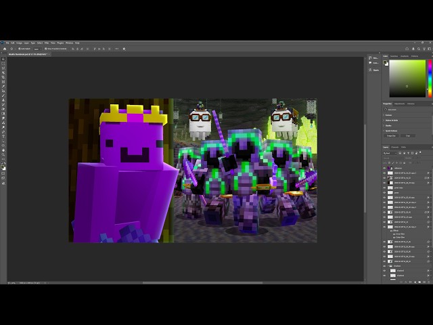Viewport: 433px width, 325px height.
Task: Select the open document tab
Action: point(28,54)
